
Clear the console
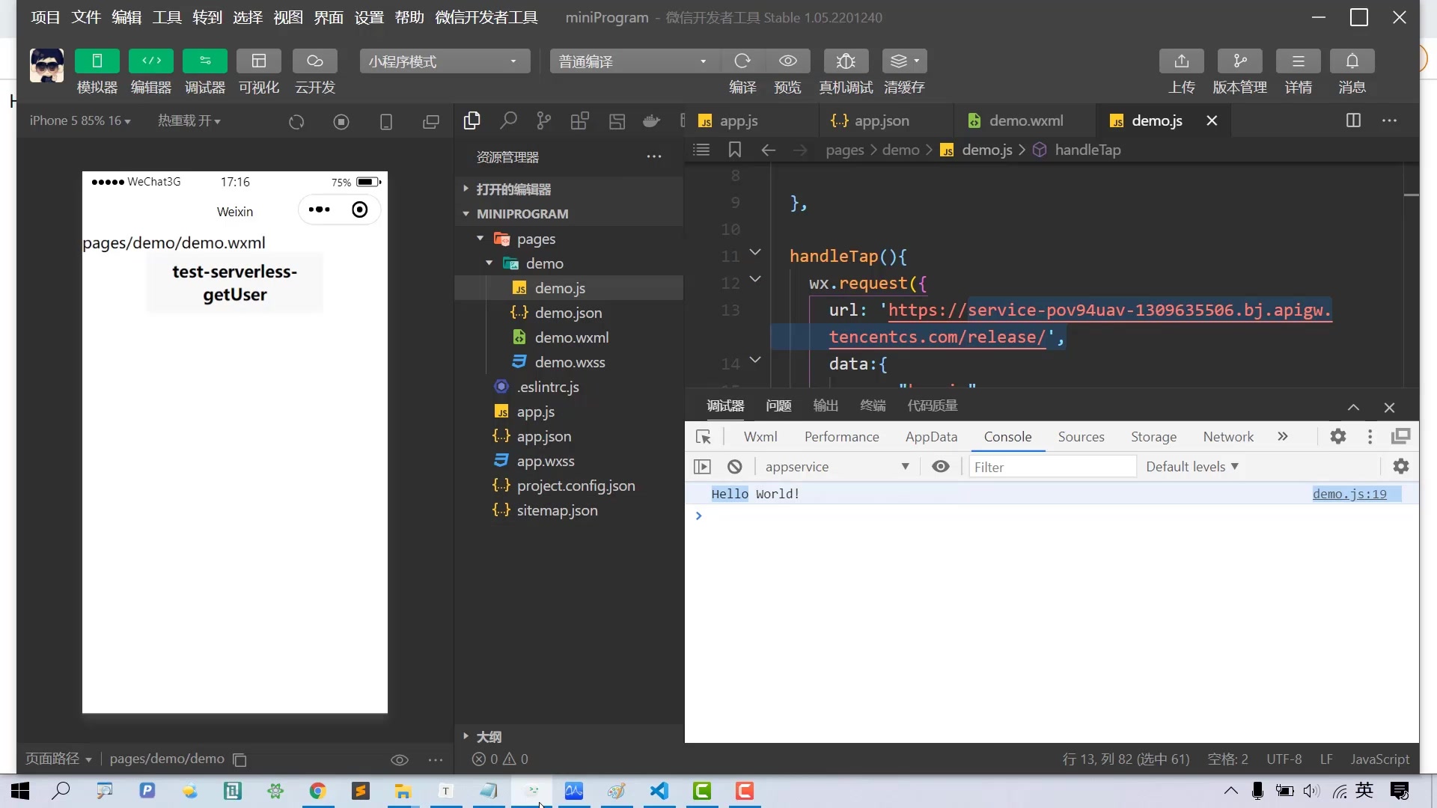pos(735,467)
